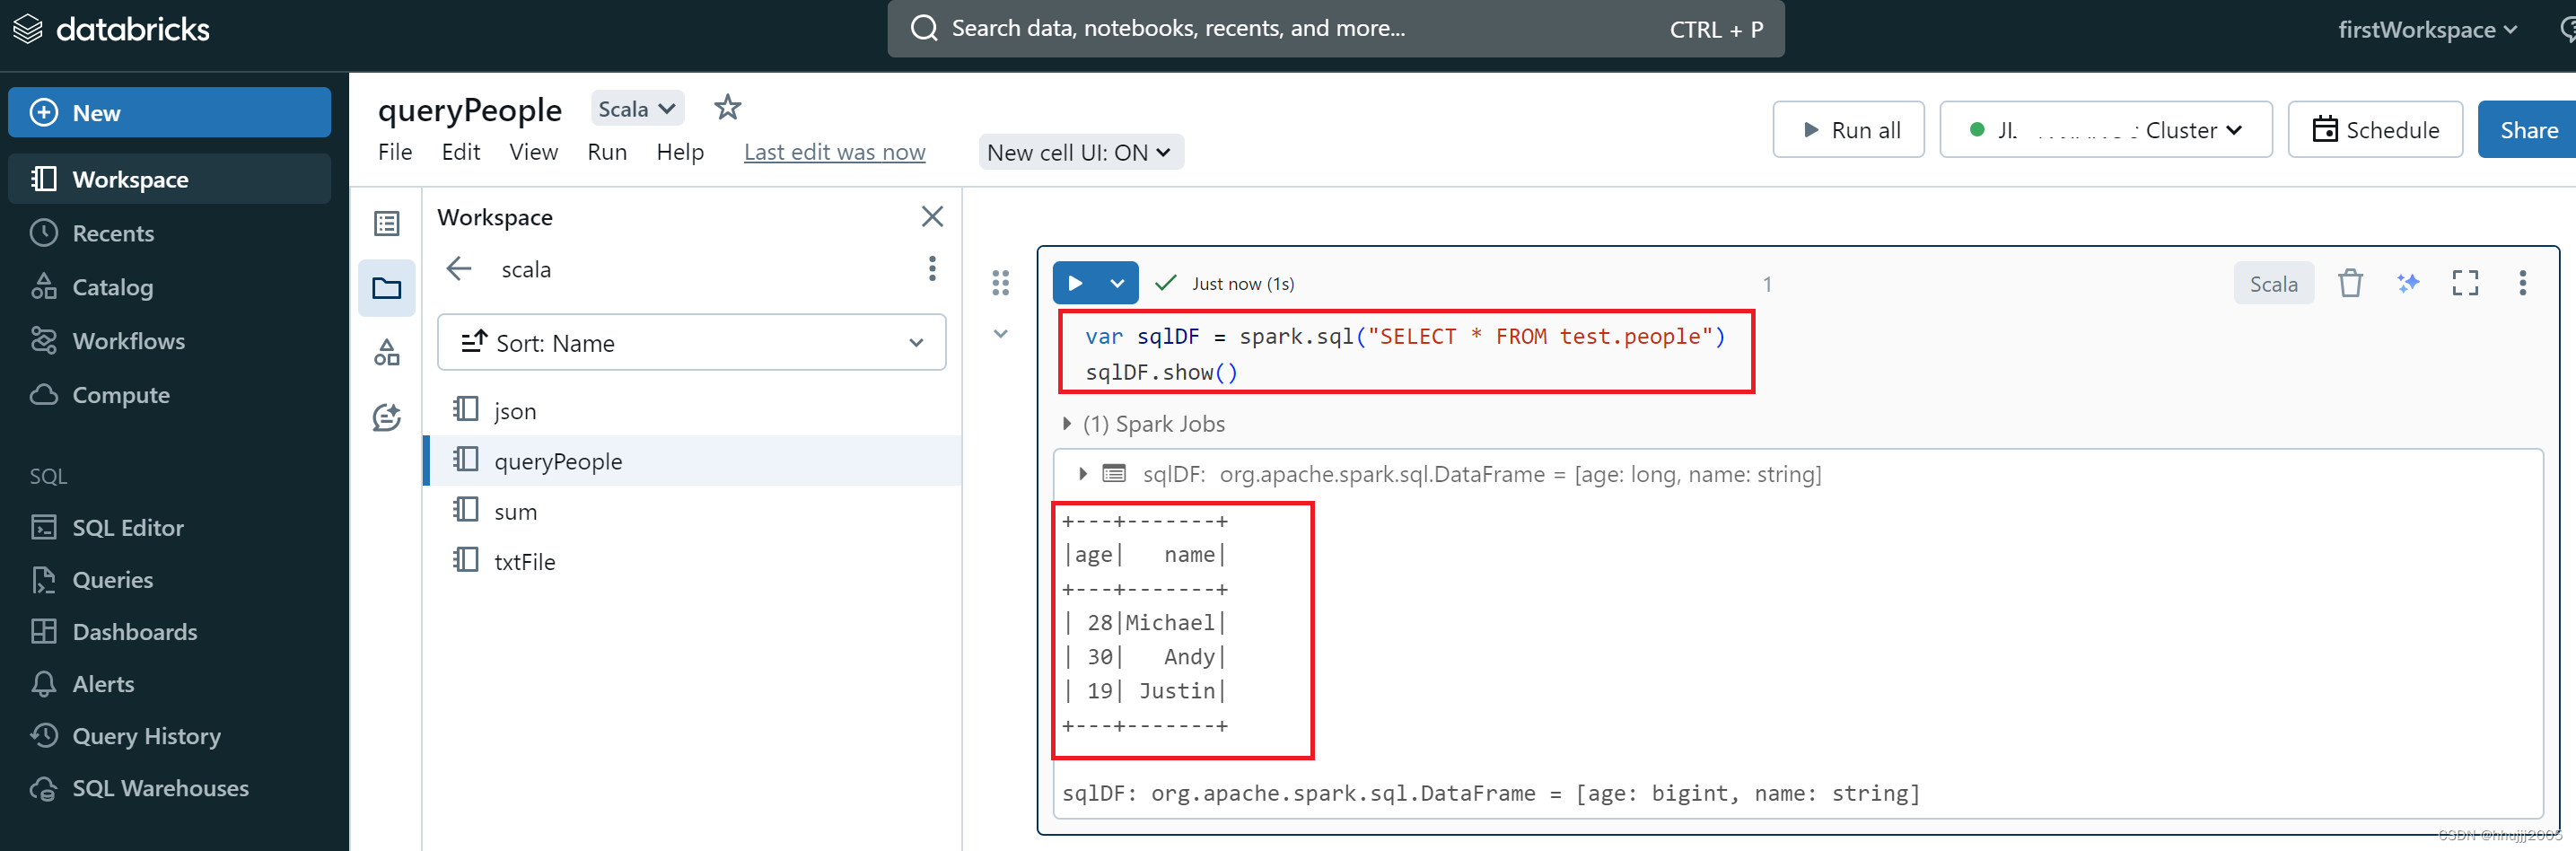
Task: Click Run all button
Action: pos(1848,129)
